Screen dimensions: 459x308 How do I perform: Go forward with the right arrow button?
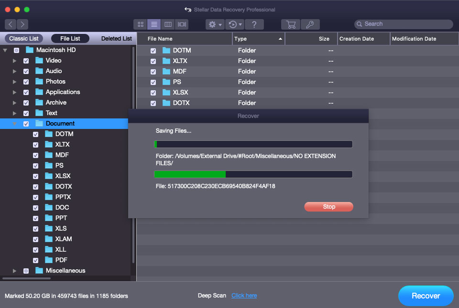(22, 24)
